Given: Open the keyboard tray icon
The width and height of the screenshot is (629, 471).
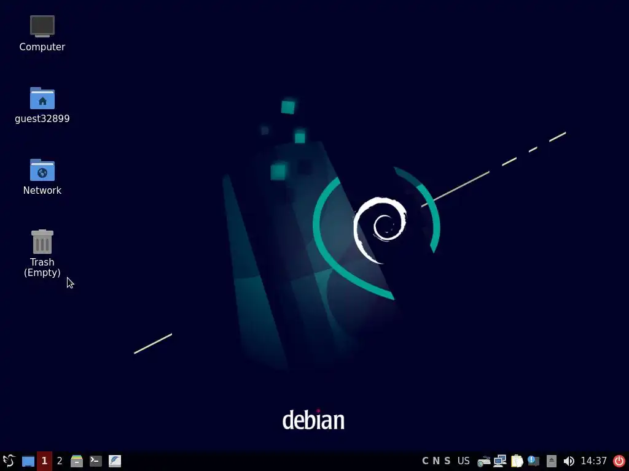Looking at the screenshot, I should [x=483, y=461].
